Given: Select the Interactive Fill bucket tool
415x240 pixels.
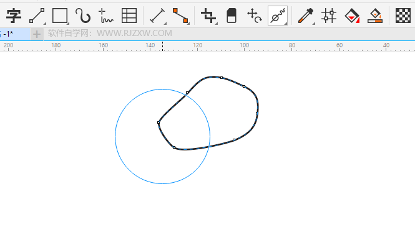Looking at the screenshot, I should [352, 16].
